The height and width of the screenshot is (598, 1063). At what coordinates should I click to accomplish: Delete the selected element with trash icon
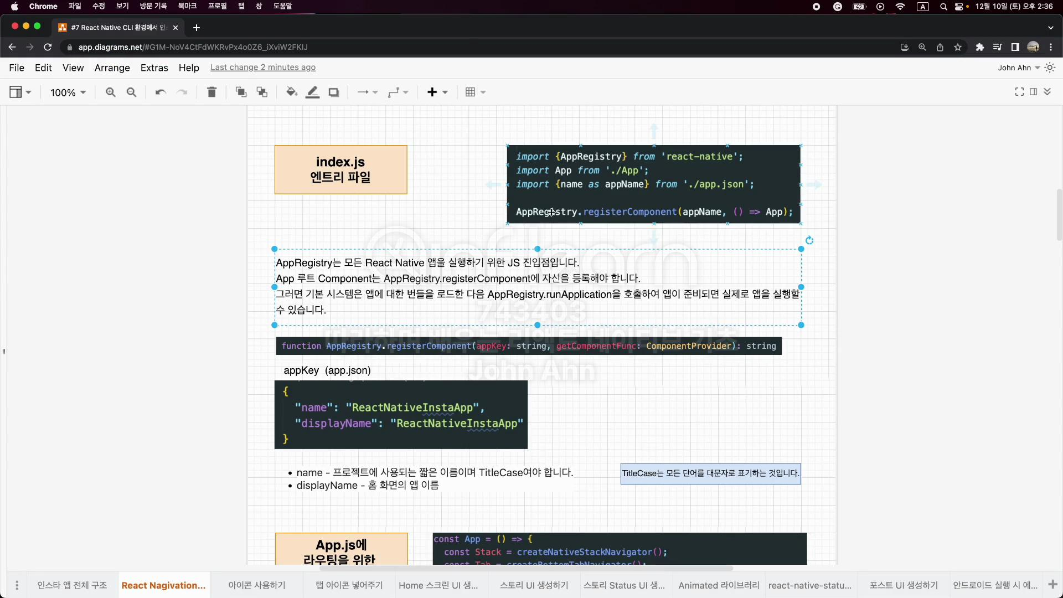[211, 92]
